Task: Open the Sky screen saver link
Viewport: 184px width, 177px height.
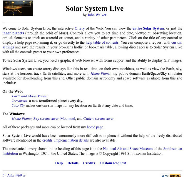Action: [x=46, y=119]
